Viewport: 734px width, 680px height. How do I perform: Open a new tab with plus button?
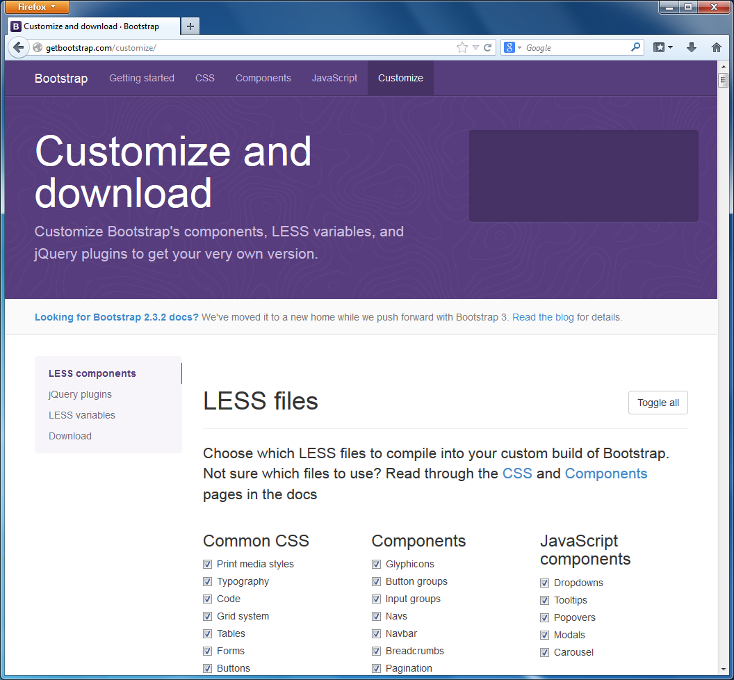coord(190,26)
